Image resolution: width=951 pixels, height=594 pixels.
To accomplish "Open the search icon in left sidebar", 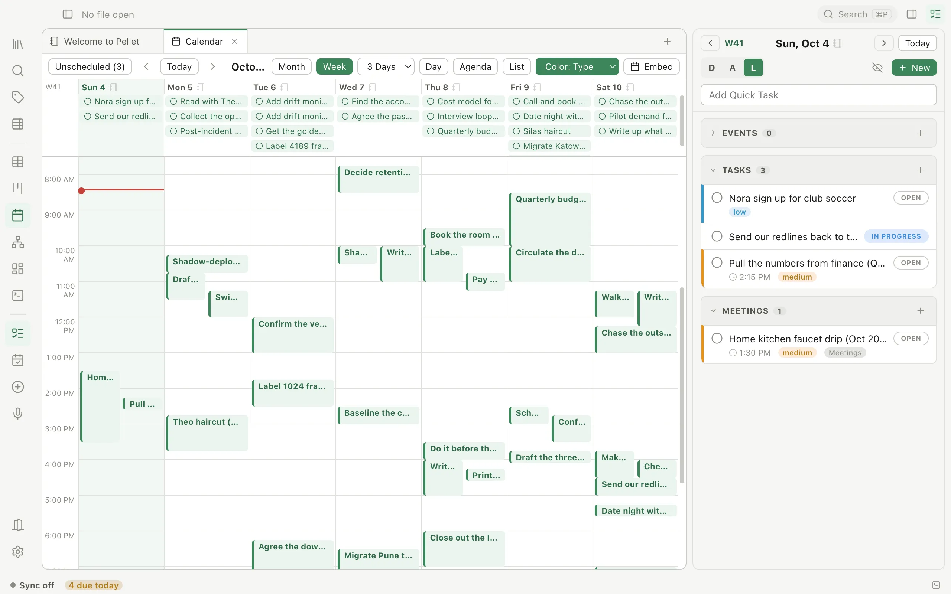I will click(18, 71).
